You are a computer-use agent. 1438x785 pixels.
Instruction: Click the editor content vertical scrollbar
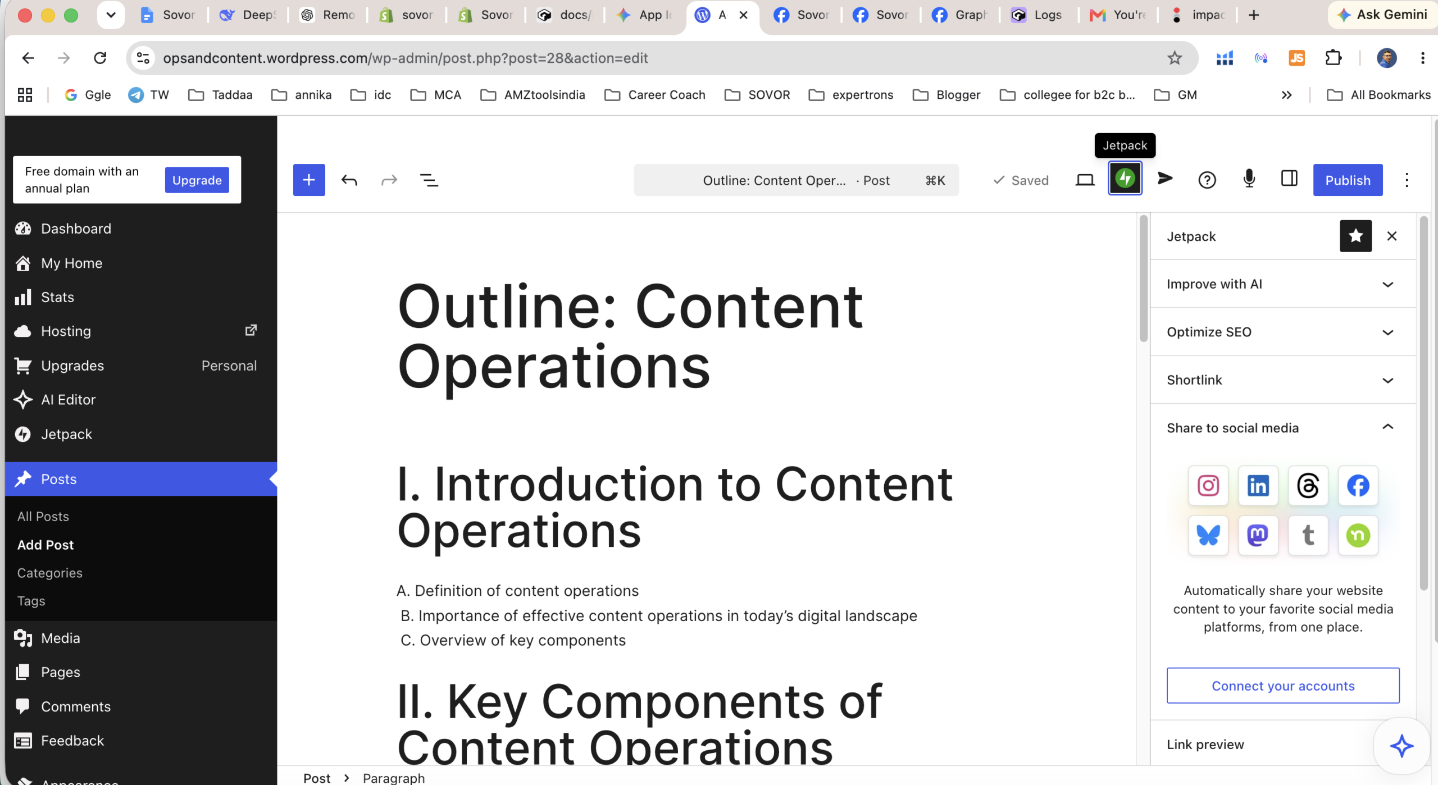coord(1143,278)
